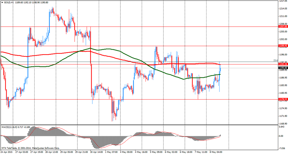Click the 1214.05 price scale value

pyautogui.click(x=283, y=9)
